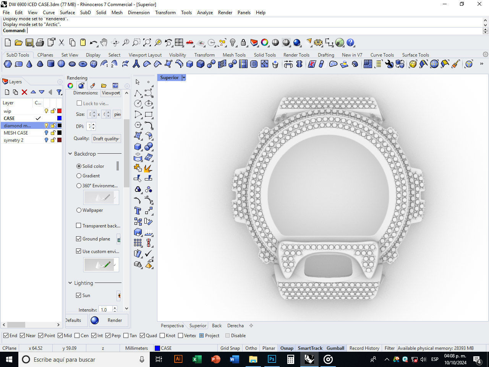Image resolution: width=489 pixels, height=367 pixels.
Task: Select the Circle tool in the sidebar
Action: pos(138,104)
